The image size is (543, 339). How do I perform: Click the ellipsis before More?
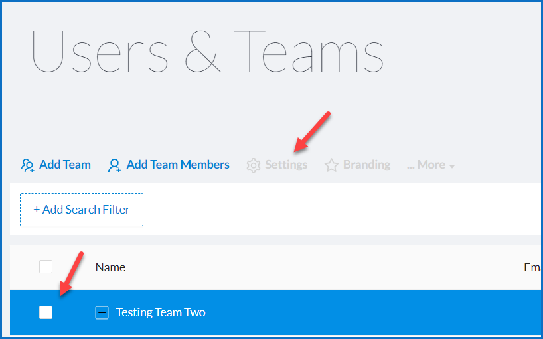(x=411, y=165)
